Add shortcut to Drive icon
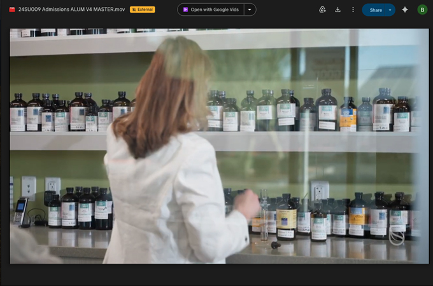Image resolution: width=433 pixels, height=286 pixels. [x=323, y=10]
